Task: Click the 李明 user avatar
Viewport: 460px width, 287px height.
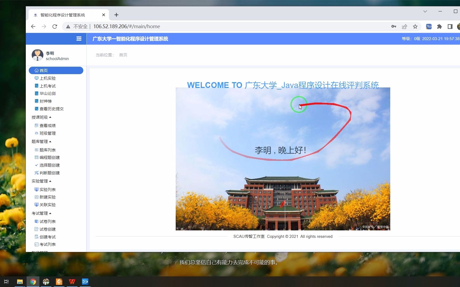Action: [38, 55]
